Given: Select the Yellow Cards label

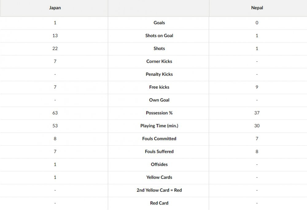Looking at the screenshot, I should (159, 177).
